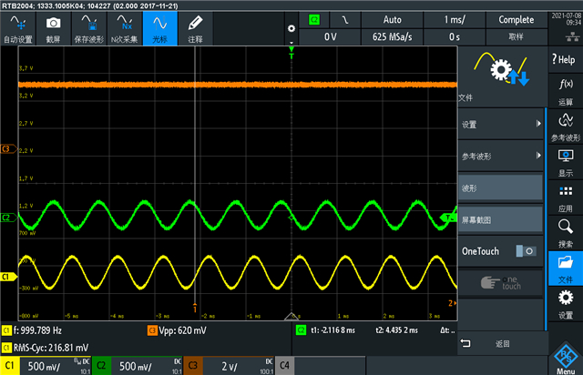Click the 1 ms/ timebase setting
Image resolution: width=583 pixels, height=375 pixels.
point(455,20)
